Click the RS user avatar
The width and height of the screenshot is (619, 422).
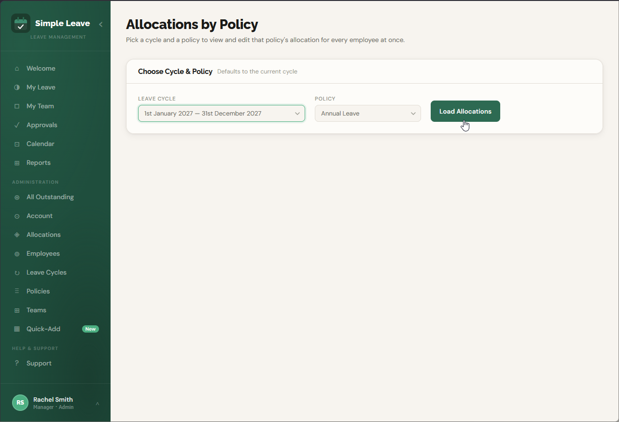[20, 403]
